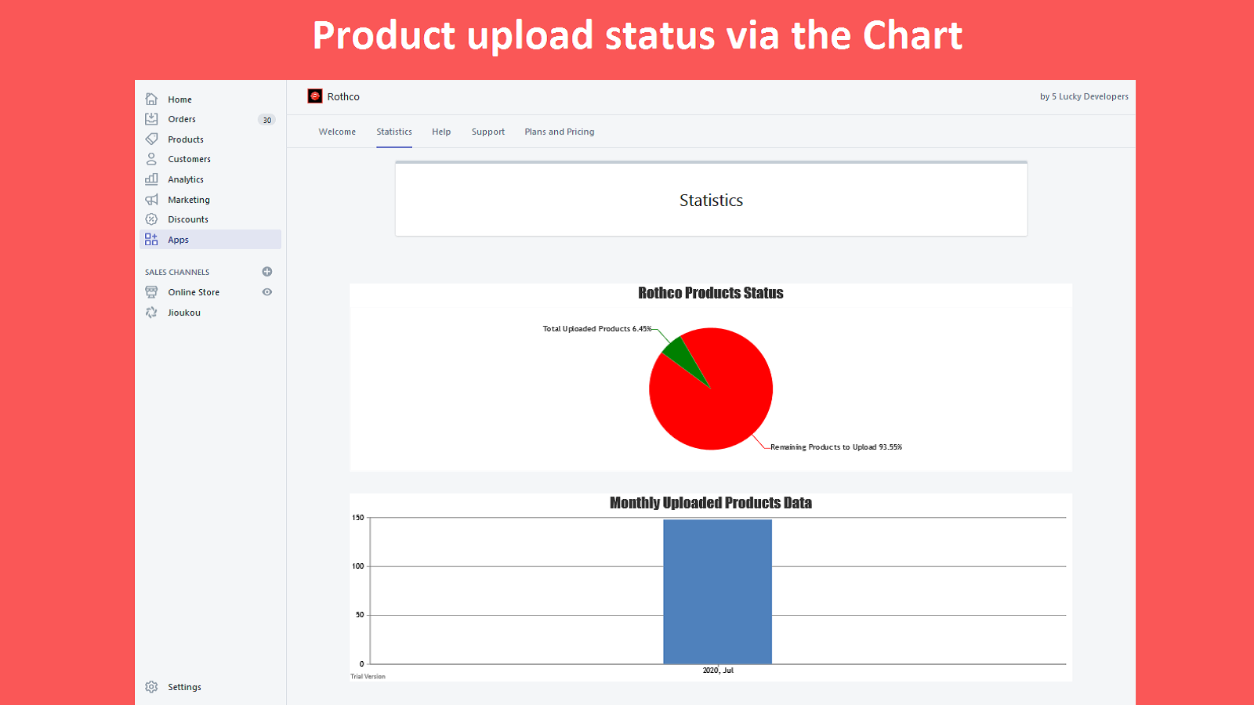The image size is (1254, 705).
Task: Toggle the Online Store eye icon
Action: [267, 292]
